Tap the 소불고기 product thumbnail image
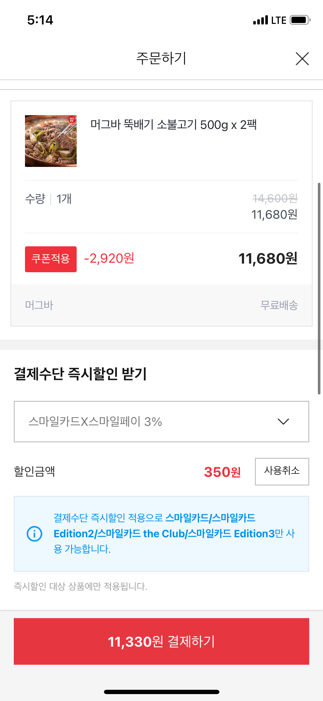This screenshot has height=701, width=323. 51,141
